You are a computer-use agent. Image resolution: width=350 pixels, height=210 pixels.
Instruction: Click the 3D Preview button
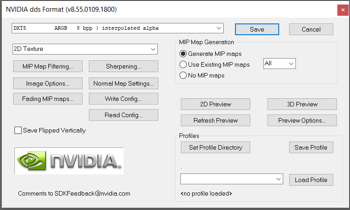coord(302,104)
